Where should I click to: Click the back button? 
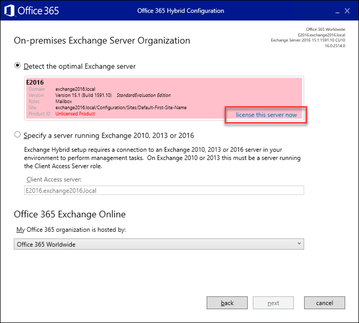(x=227, y=303)
